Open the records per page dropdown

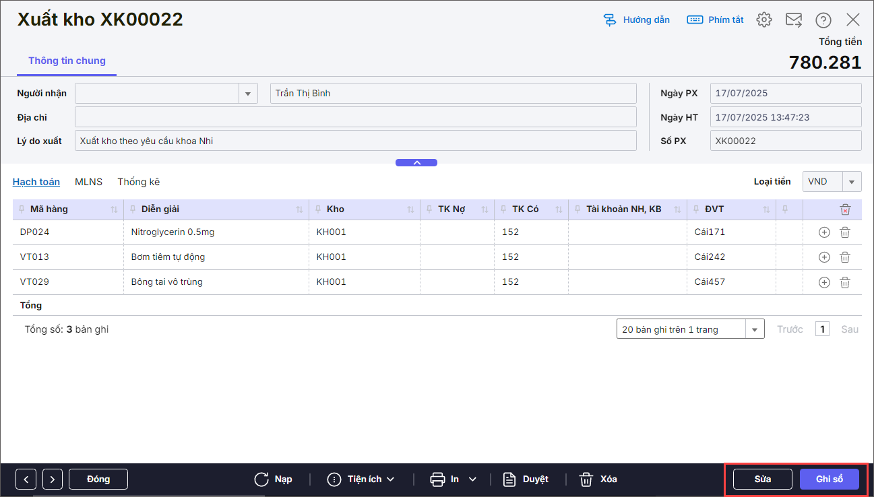754,329
